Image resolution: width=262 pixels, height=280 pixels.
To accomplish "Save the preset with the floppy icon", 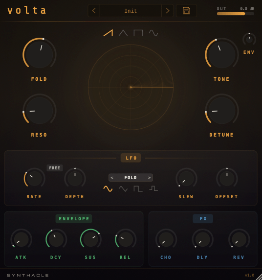I will click(186, 11).
